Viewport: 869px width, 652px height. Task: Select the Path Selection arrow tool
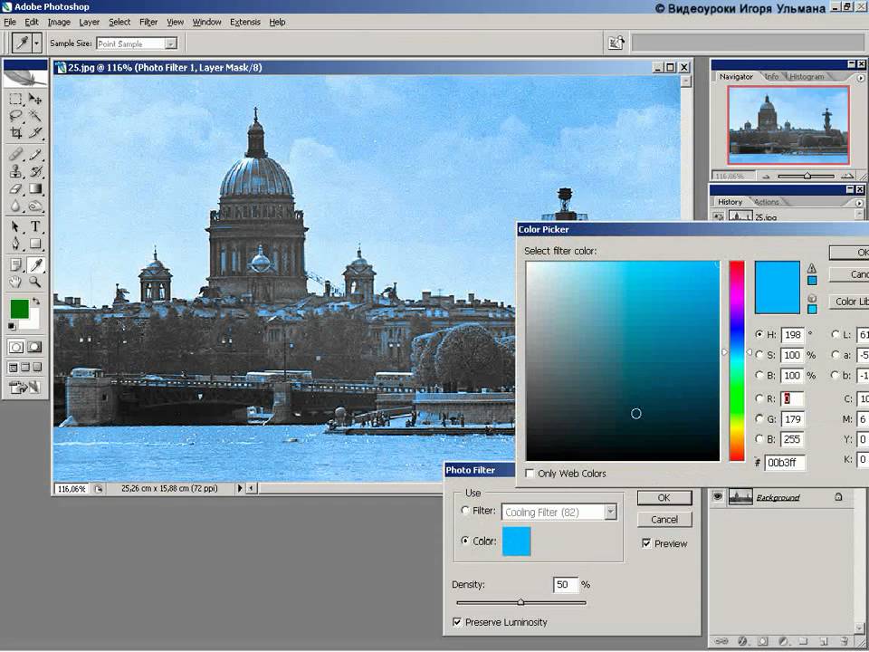[15, 226]
